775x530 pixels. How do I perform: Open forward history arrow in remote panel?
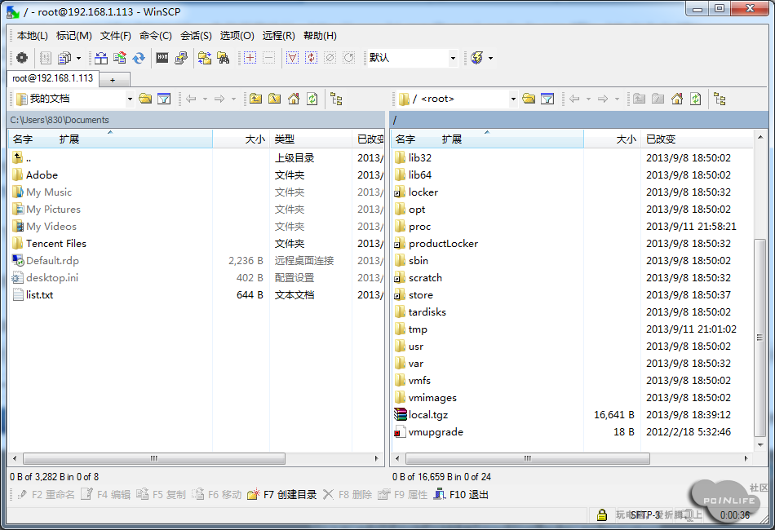click(618, 99)
